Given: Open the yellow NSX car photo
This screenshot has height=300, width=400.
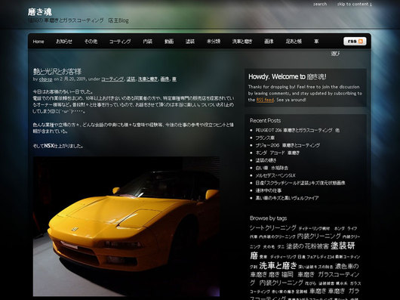Looking at the screenshot, I should (126, 227).
